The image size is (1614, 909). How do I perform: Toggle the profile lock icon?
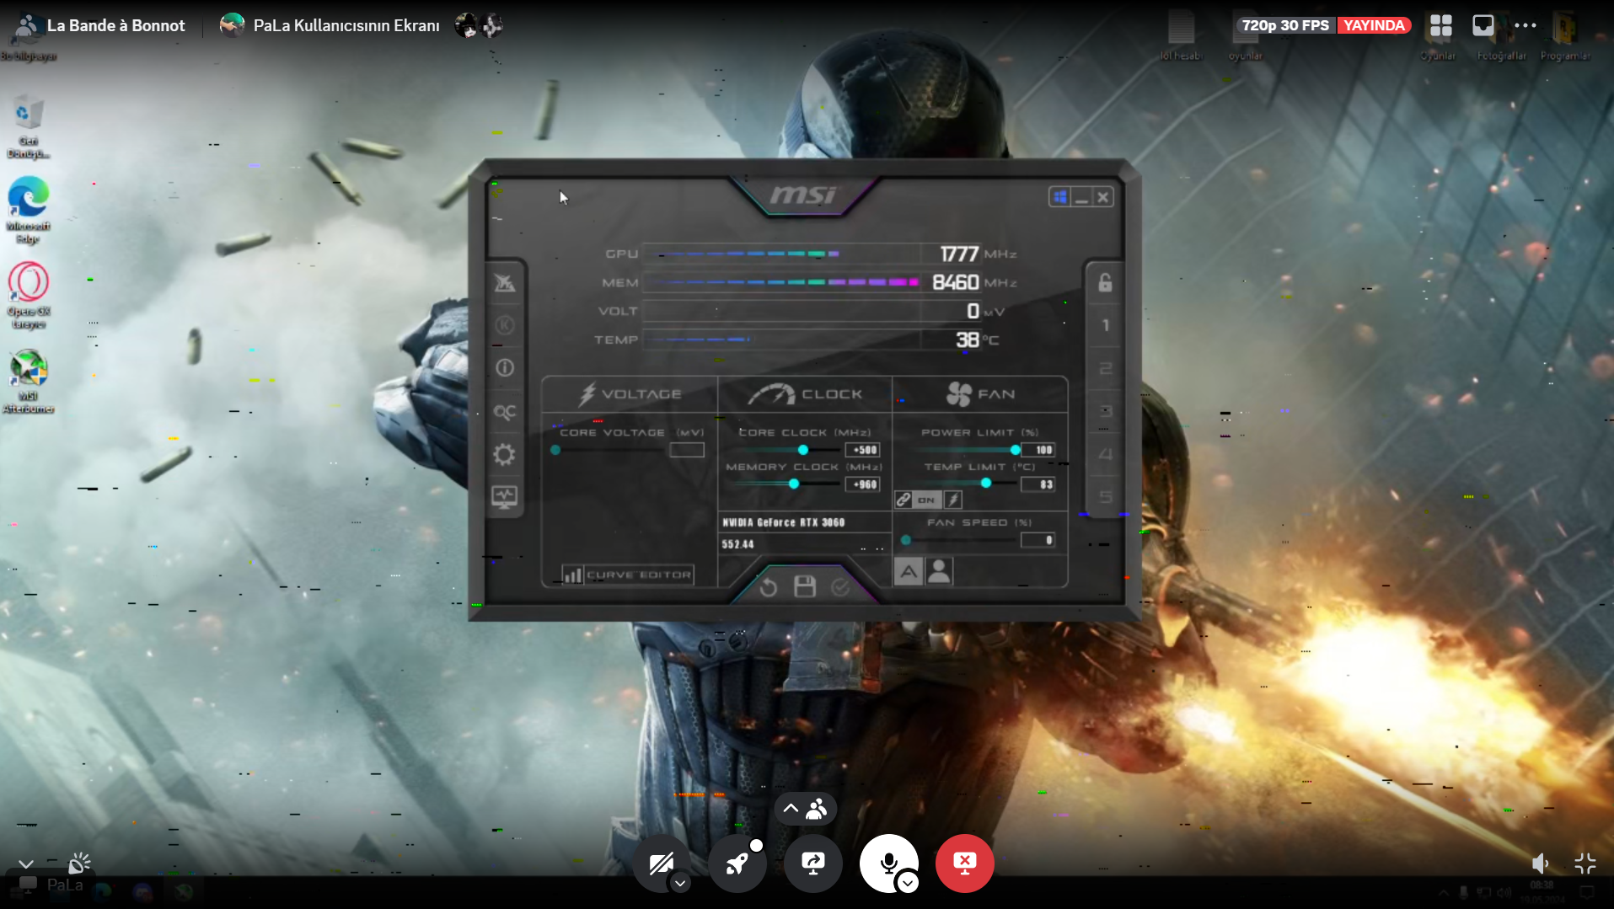tap(1105, 283)
